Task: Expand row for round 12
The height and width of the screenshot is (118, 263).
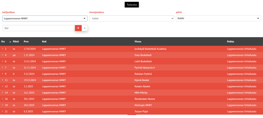Action: click(x=3, y=86)
